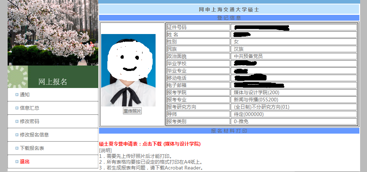Click the 报考专业 label cell

[198, 100]
